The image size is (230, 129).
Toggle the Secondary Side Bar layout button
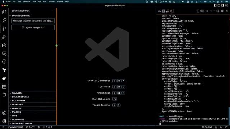(223, 6)
